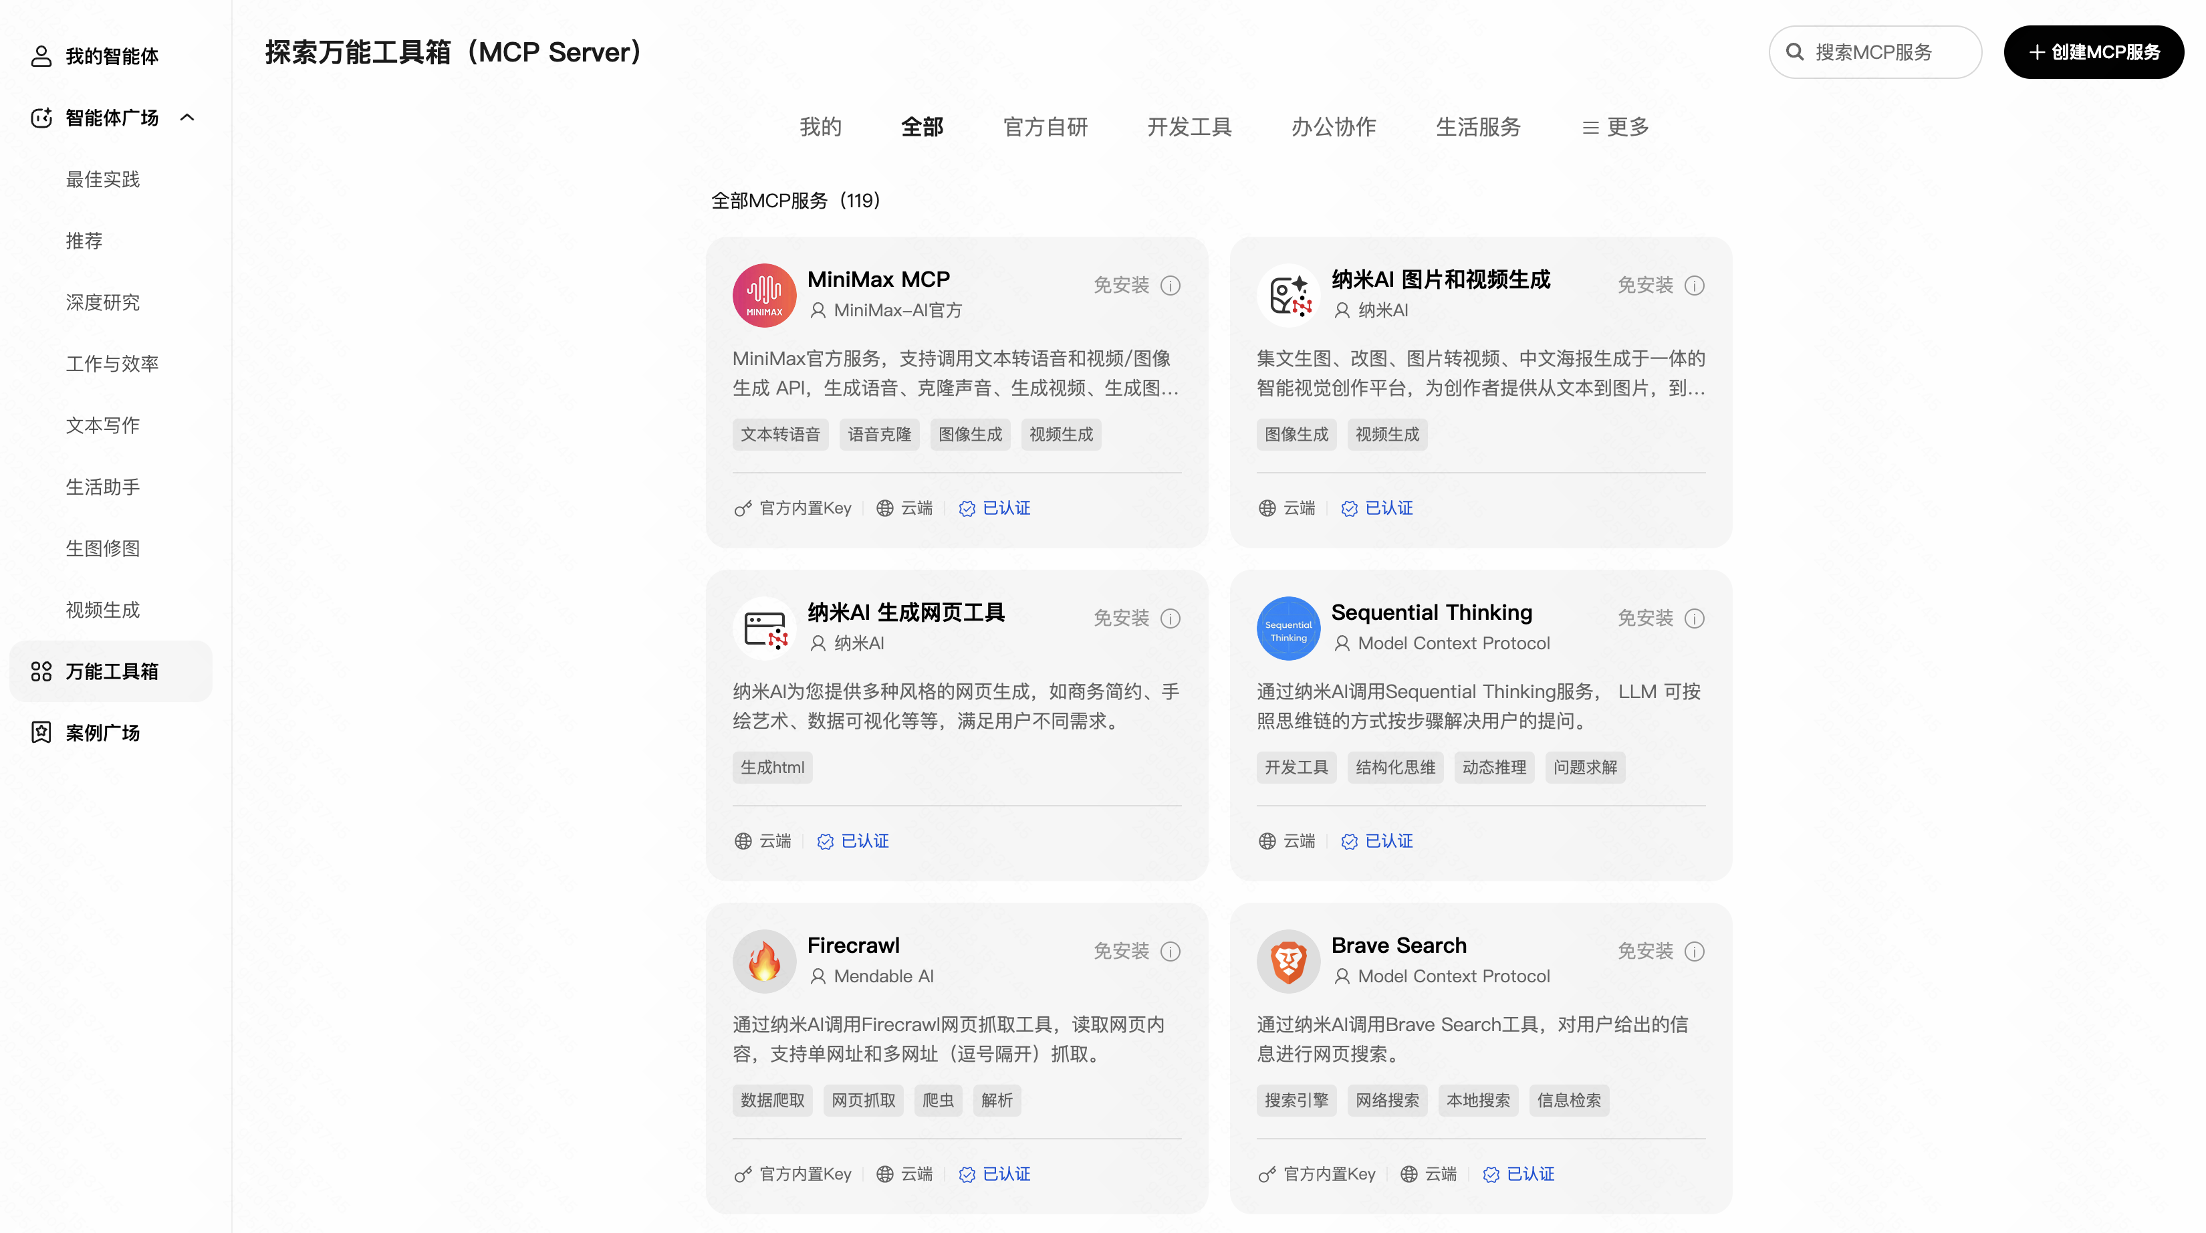Switch to the 办公协作 tab
Viewport: 2206px width, 1233px height.
(x=1334, y=128)
